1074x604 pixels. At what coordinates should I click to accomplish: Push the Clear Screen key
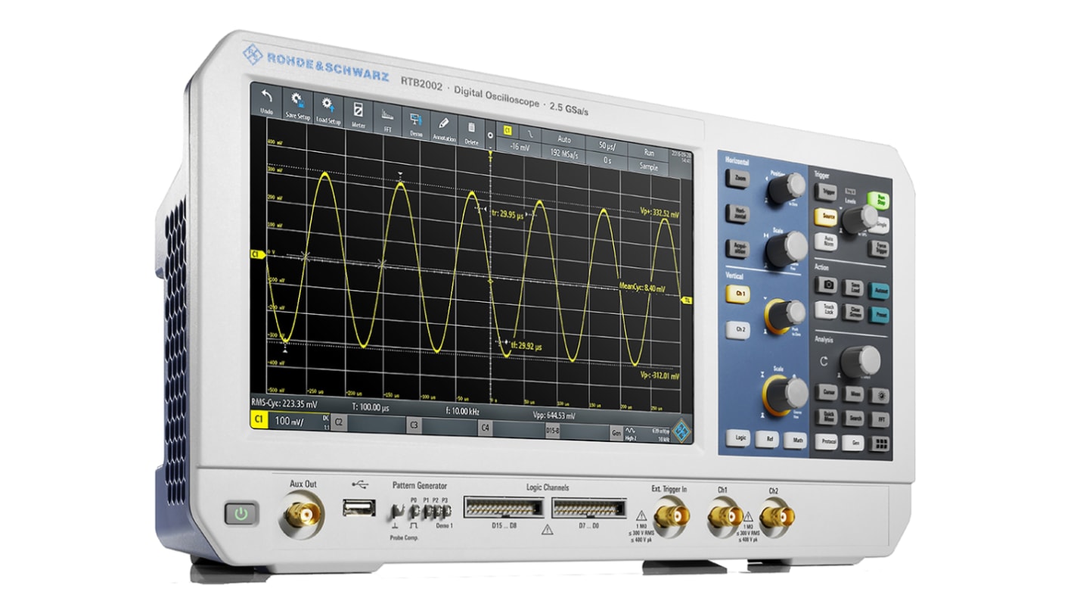(x=852, y=312)
